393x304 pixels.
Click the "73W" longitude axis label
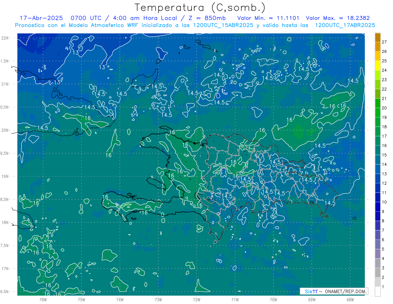pyautogui.click(x=158, y=299)
